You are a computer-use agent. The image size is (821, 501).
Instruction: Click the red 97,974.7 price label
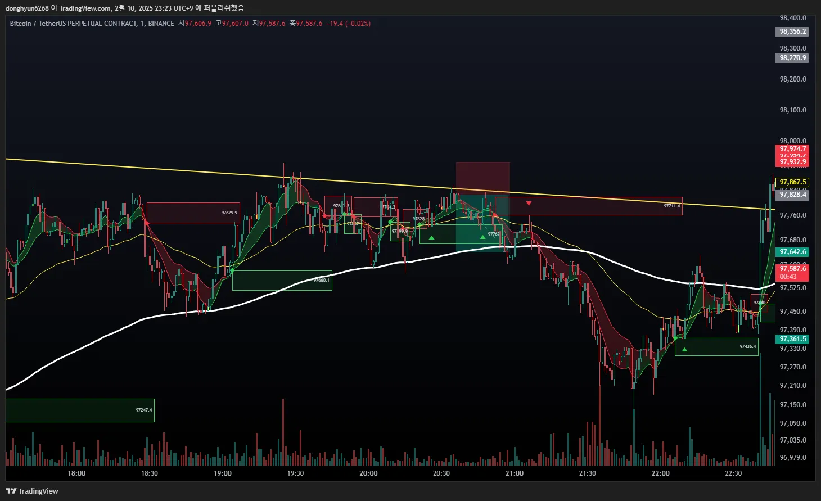coord(793,149)
